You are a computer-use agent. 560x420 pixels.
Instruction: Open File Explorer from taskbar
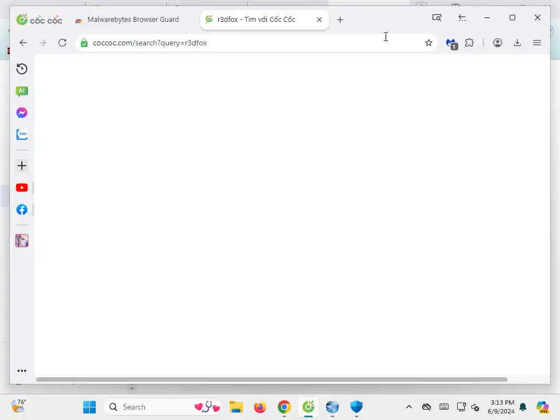236,407
